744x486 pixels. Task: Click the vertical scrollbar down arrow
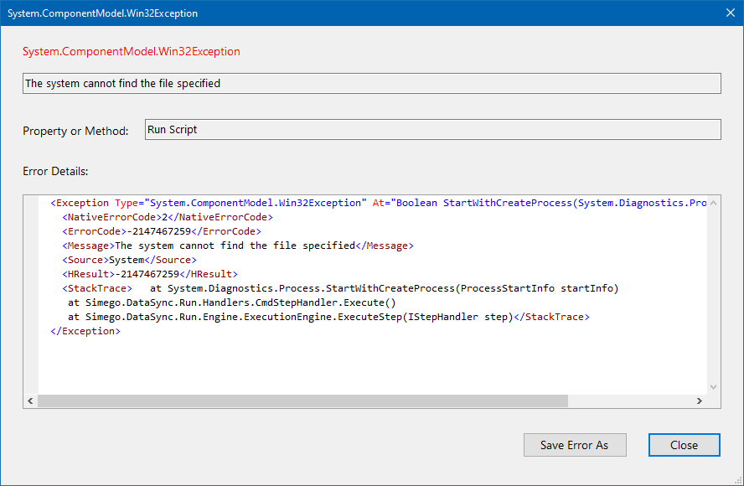[x=713, y=387]
